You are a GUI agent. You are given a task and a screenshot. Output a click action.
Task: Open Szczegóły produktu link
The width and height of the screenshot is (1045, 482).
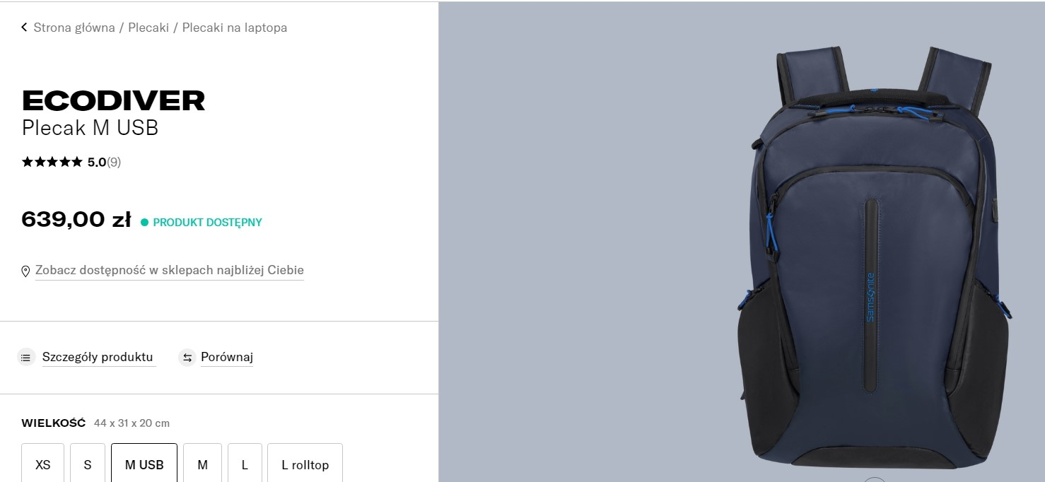click(x=98, y=357)
